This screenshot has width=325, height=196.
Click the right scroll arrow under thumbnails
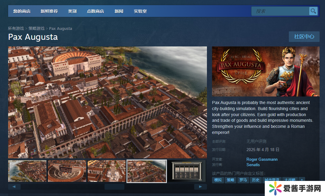tap(200, 187)
